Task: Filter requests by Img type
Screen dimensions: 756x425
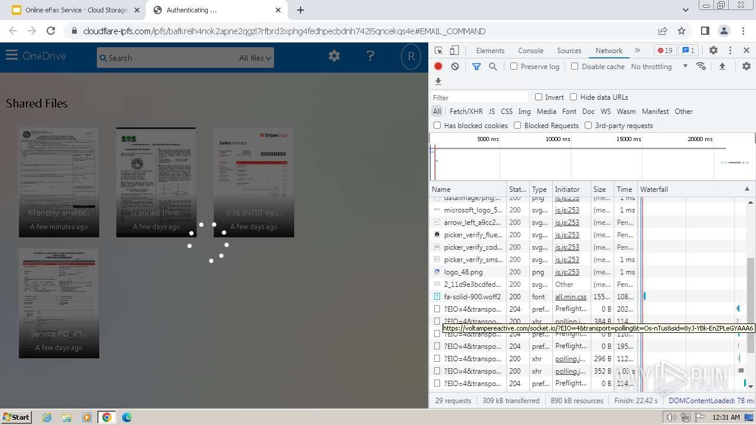Action: pos(524,111)
